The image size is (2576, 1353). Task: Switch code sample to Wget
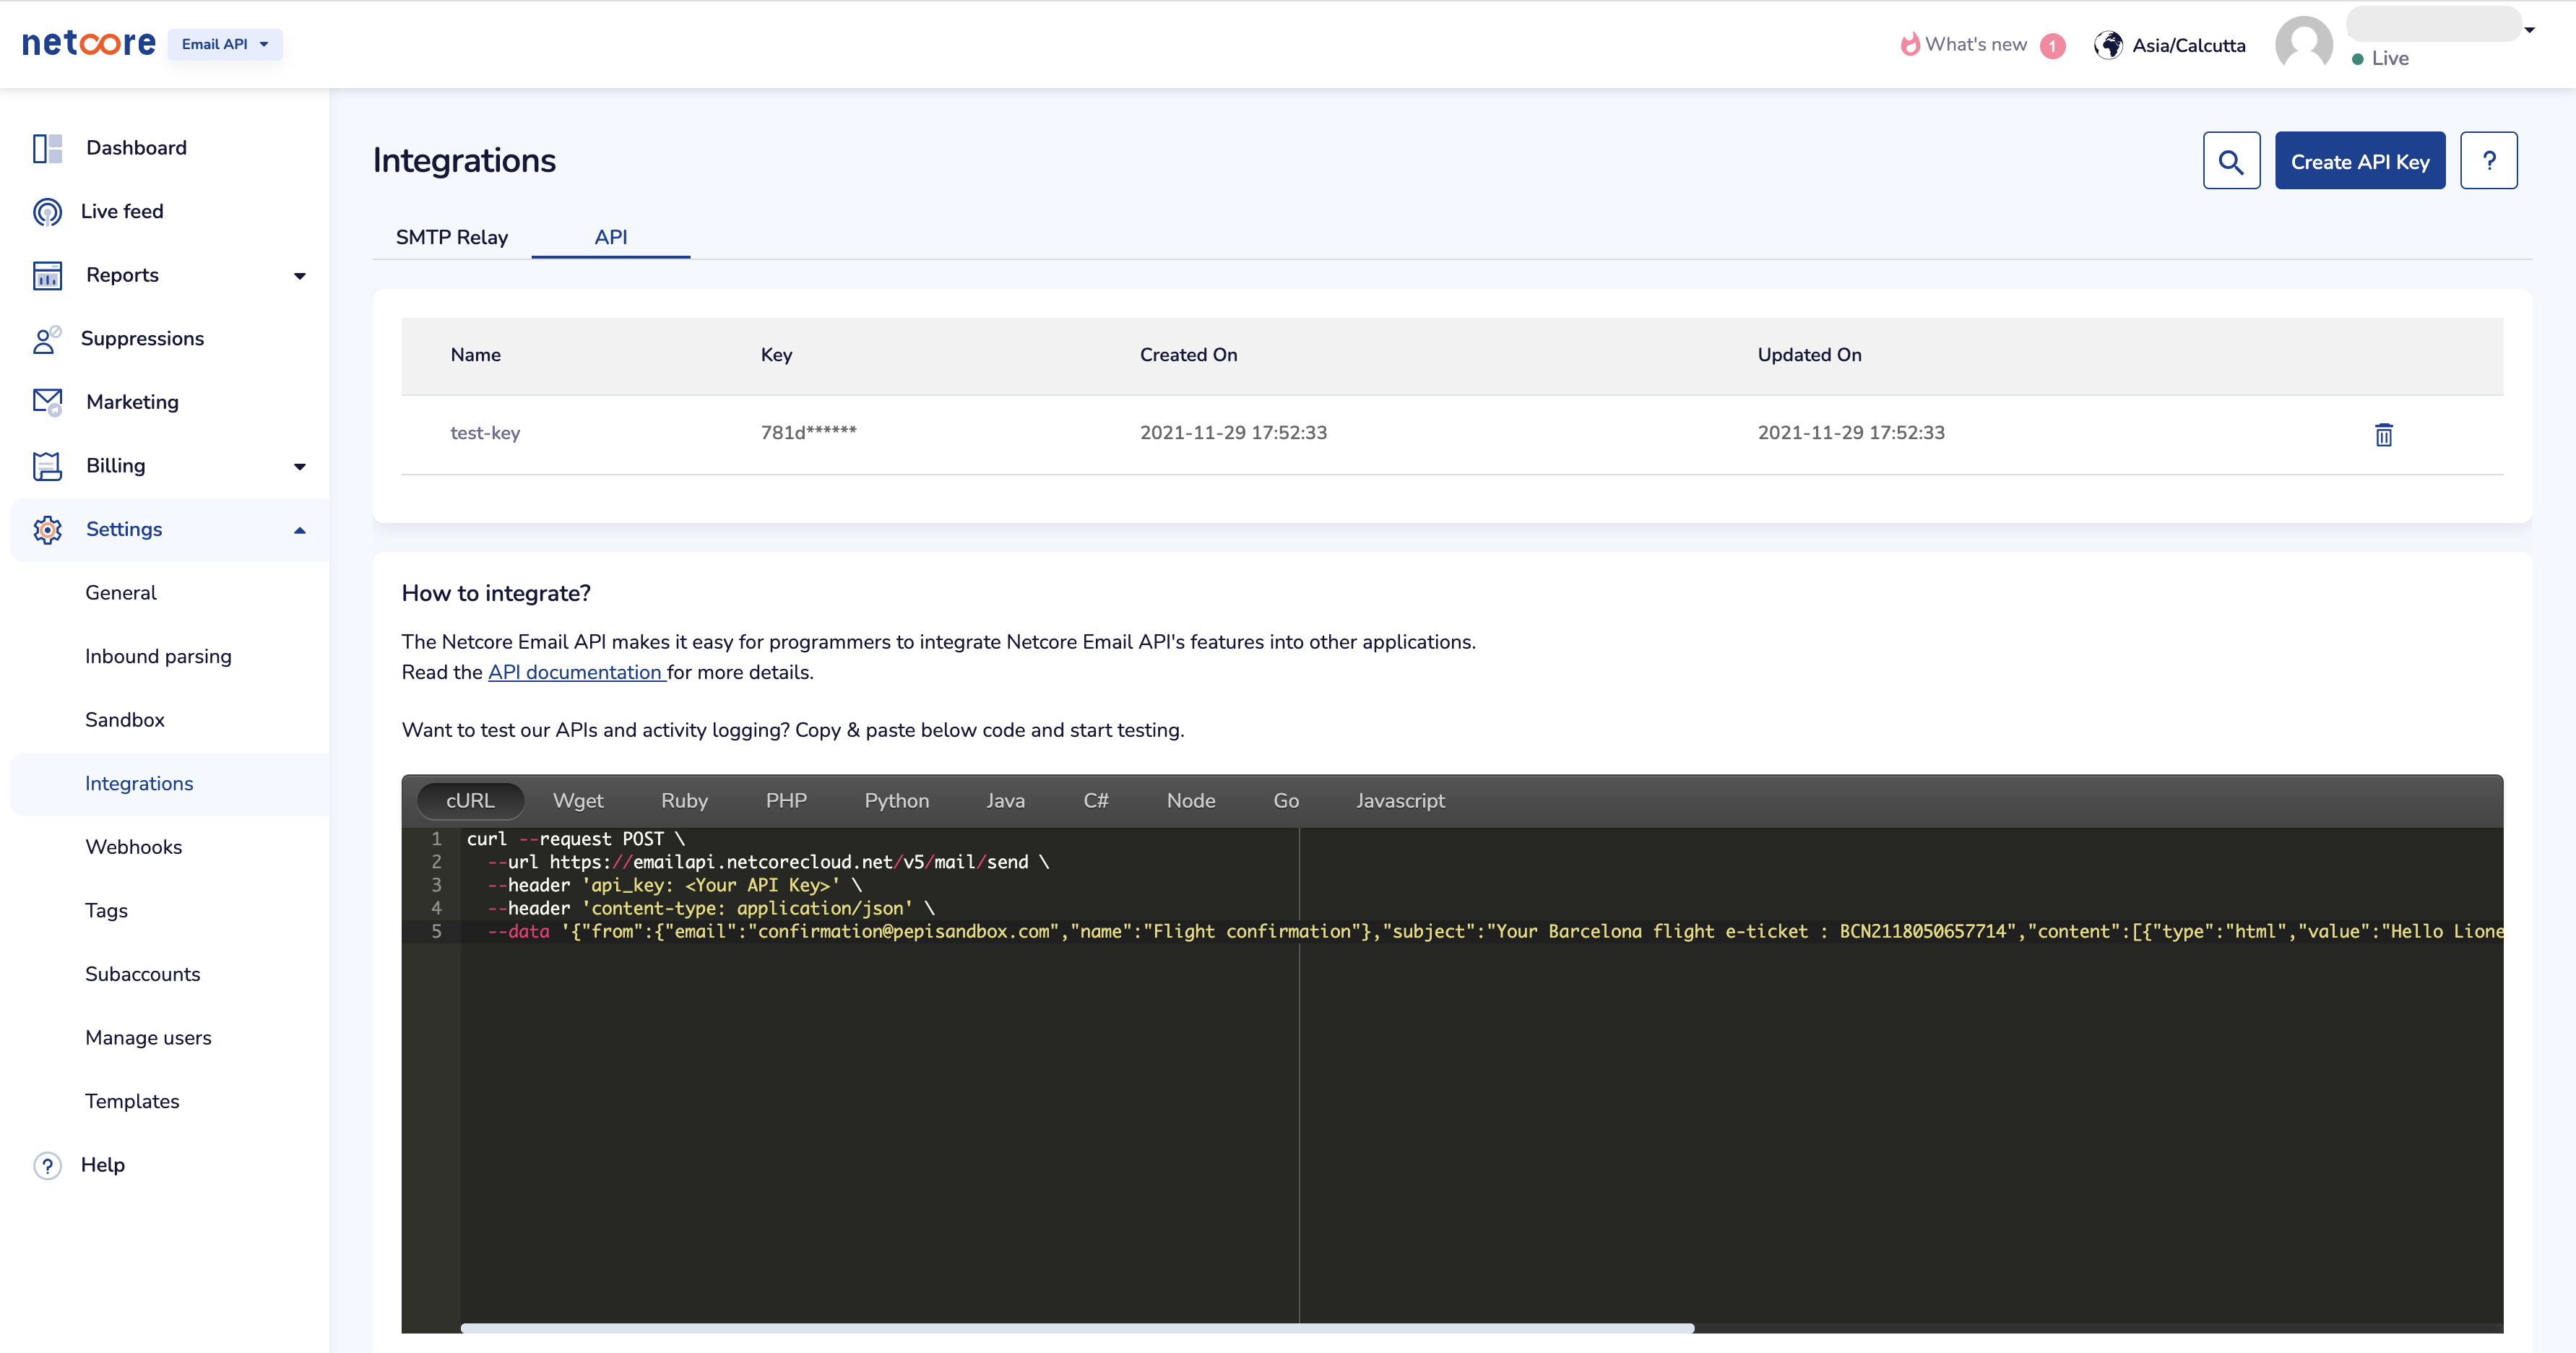[578, 801]
